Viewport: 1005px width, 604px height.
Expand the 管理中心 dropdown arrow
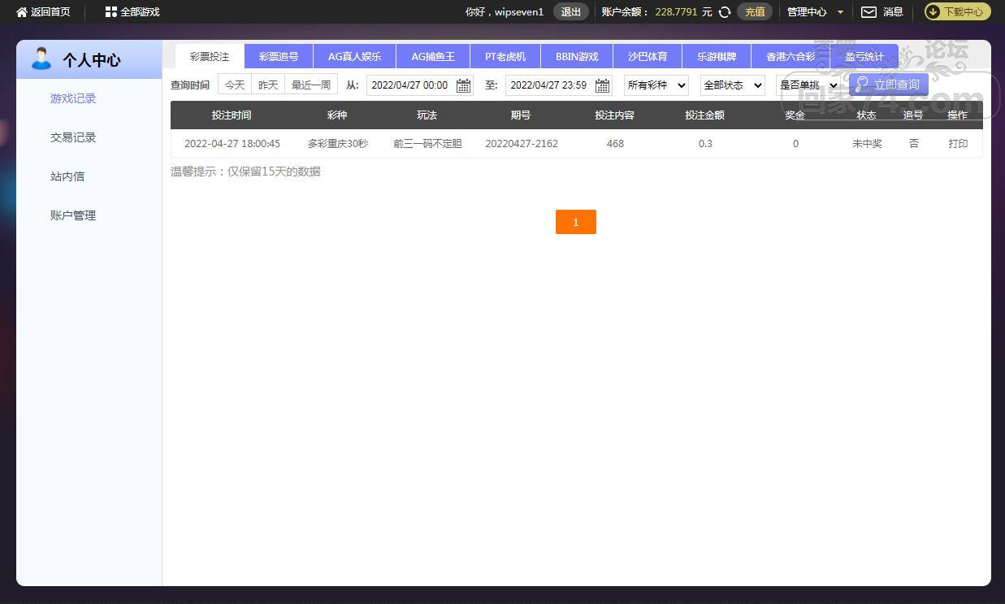(840, 12)
